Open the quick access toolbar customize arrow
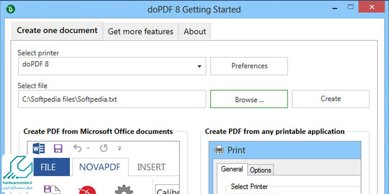The image size is (389, 194). pyautogui.click(x=119, y=148)
